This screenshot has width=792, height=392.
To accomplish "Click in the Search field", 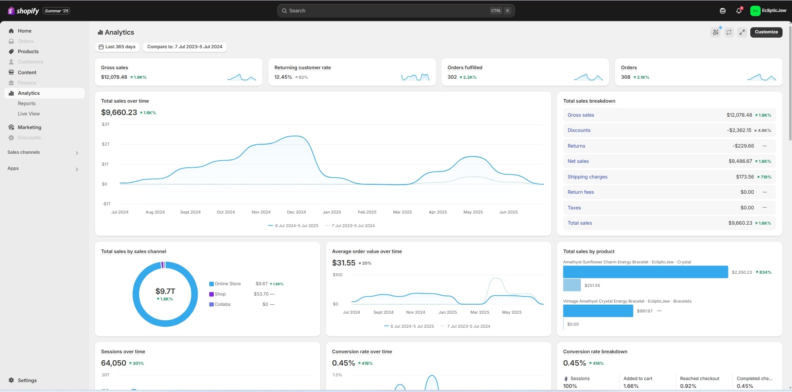I will click(x=396, y=11).
